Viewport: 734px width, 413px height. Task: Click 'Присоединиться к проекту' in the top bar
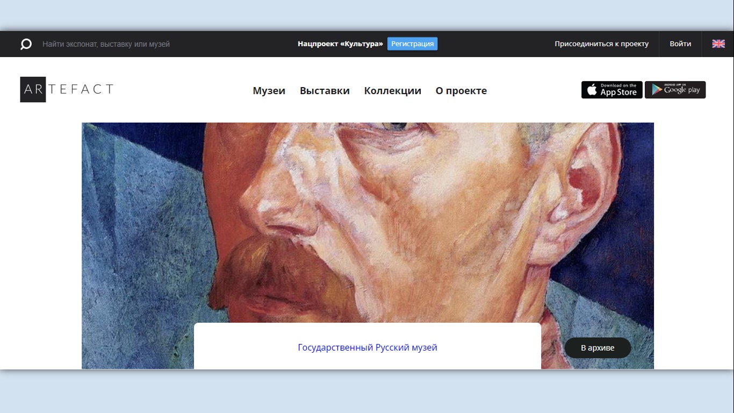tap(601, 44)
